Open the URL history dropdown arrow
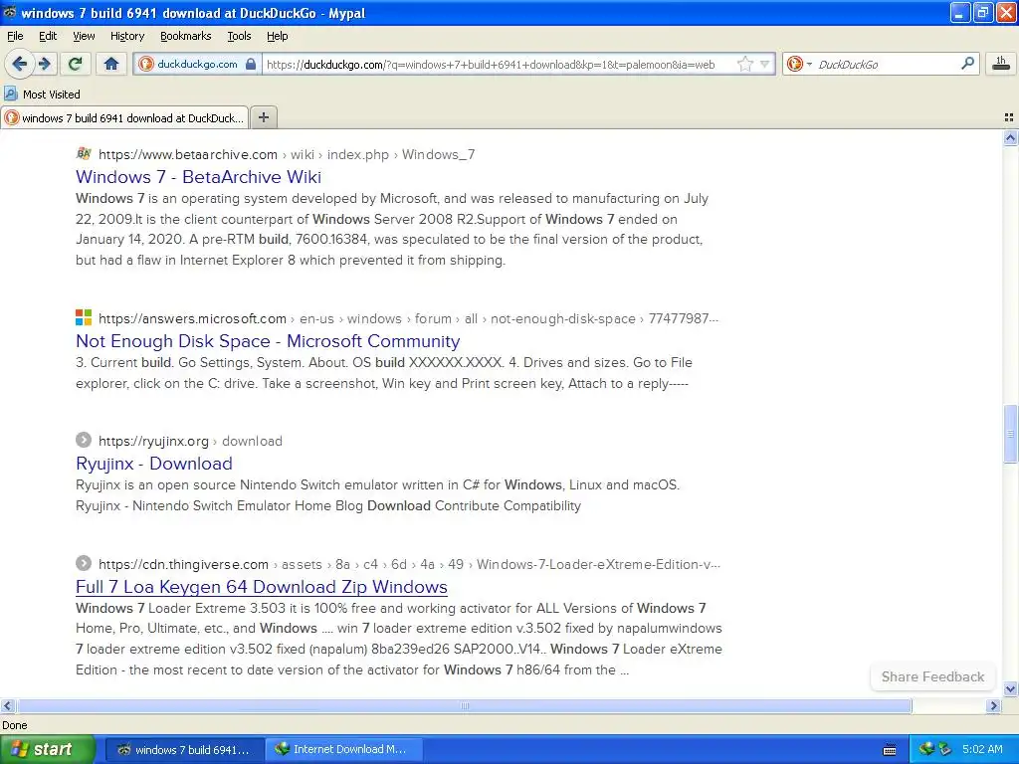The image size is (1019, 764). pos(765,64)
